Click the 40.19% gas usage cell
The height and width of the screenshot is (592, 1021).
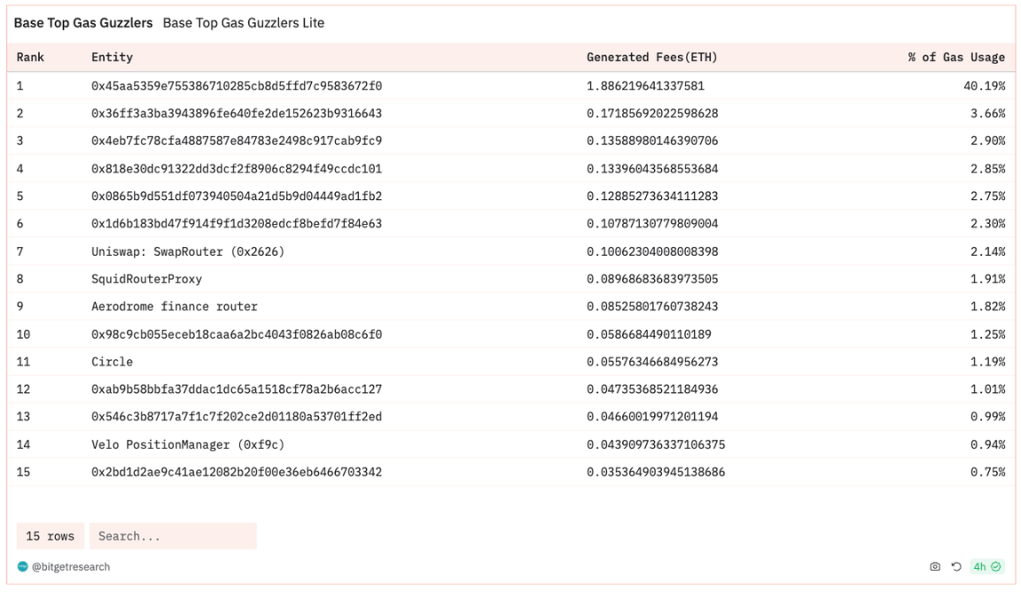[985, 86]
